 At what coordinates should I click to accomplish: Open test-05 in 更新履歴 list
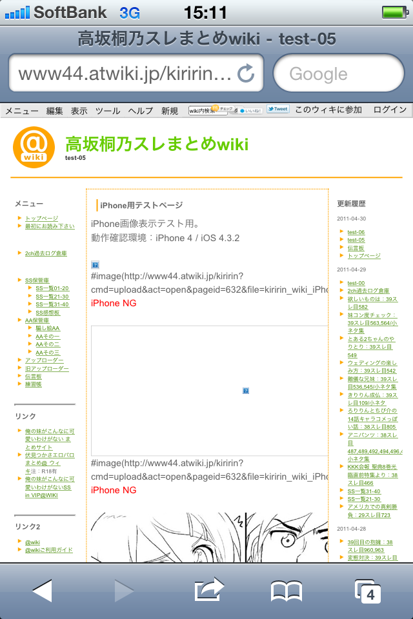point(356,240)
